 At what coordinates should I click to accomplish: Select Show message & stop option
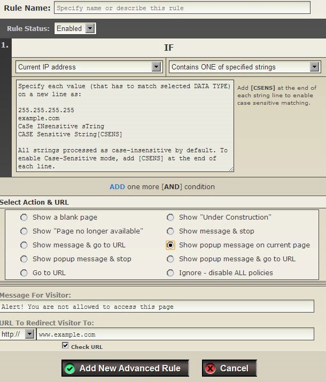(170, 231)
